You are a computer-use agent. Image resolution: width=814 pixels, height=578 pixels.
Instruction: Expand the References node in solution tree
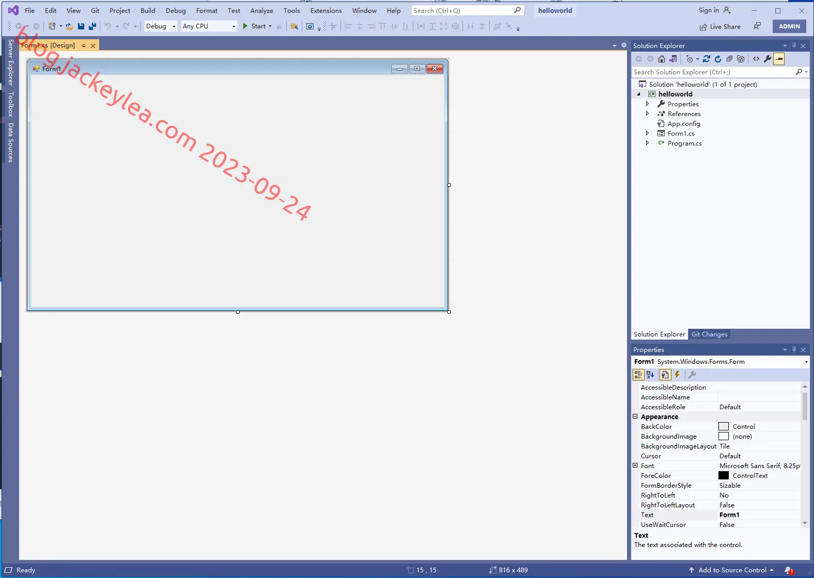click(x=647, y=114)
